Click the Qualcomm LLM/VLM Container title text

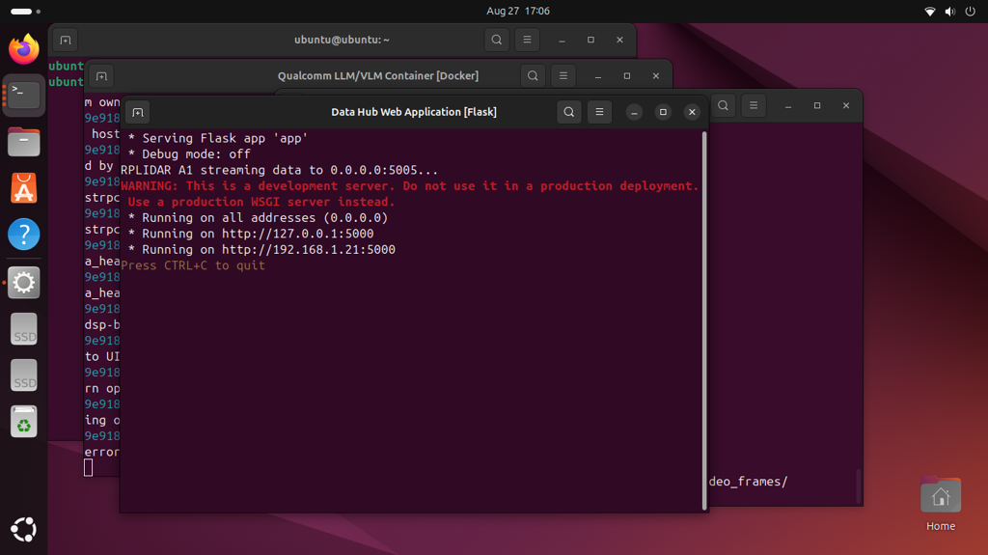coord(378,75)
